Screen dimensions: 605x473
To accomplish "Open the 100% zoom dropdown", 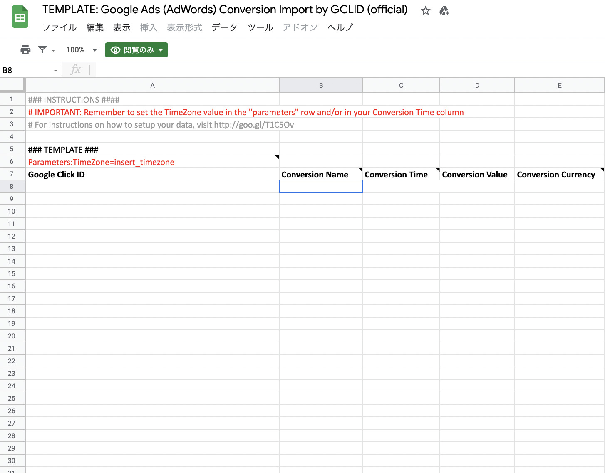I will [81, 50].
